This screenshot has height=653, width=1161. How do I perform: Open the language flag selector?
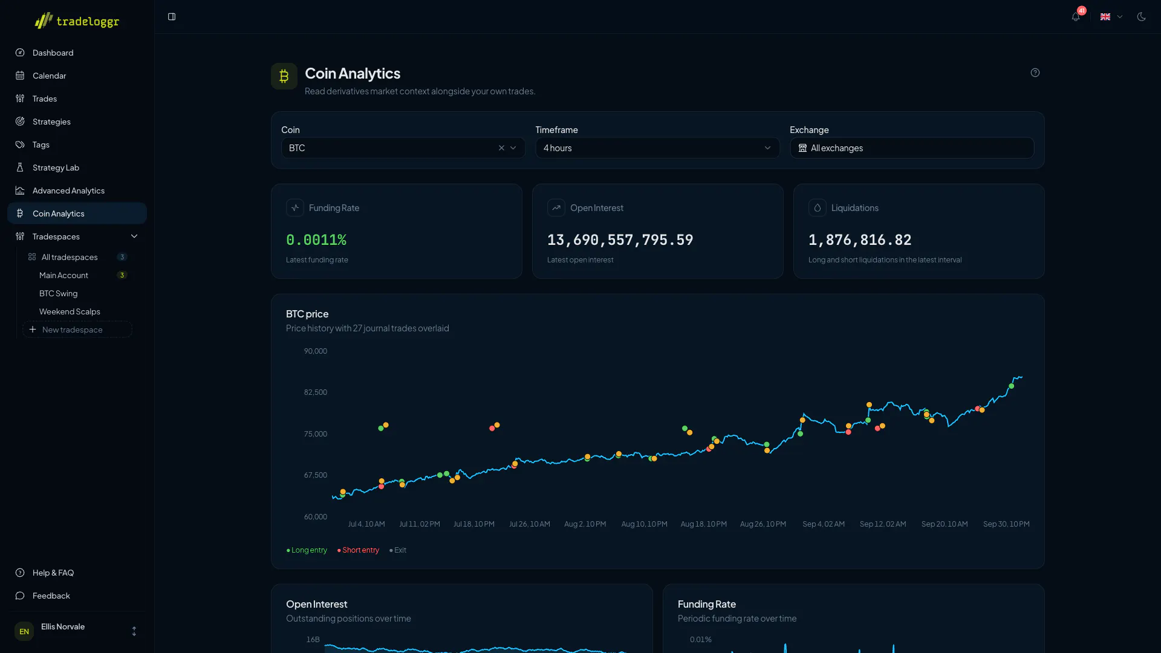[1111, 17]
